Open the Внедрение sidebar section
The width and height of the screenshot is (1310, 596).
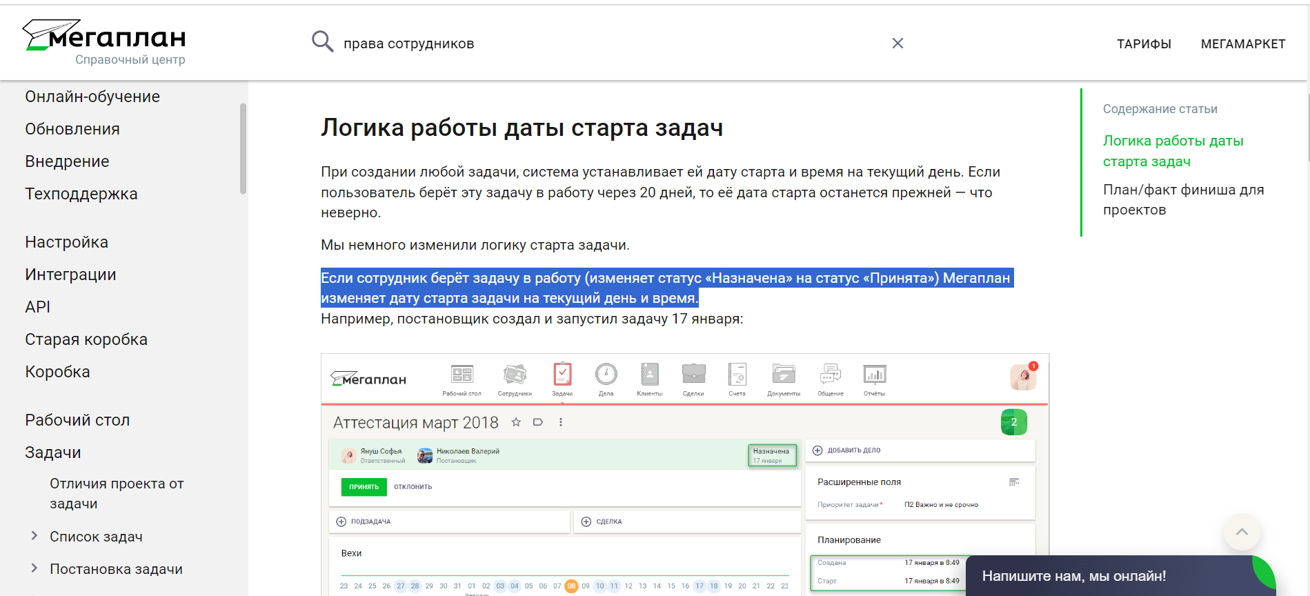67,161
